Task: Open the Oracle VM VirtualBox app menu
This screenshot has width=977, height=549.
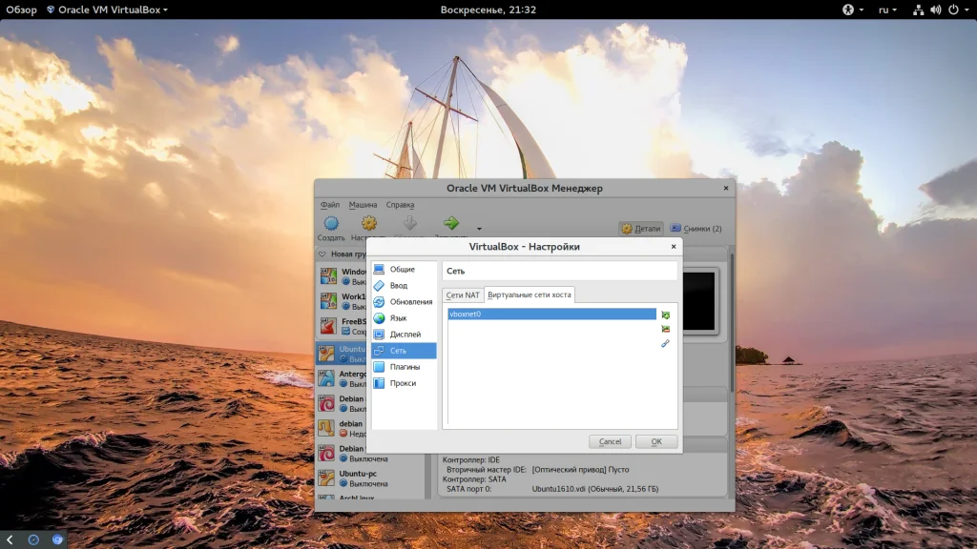Action: [111, 10]
